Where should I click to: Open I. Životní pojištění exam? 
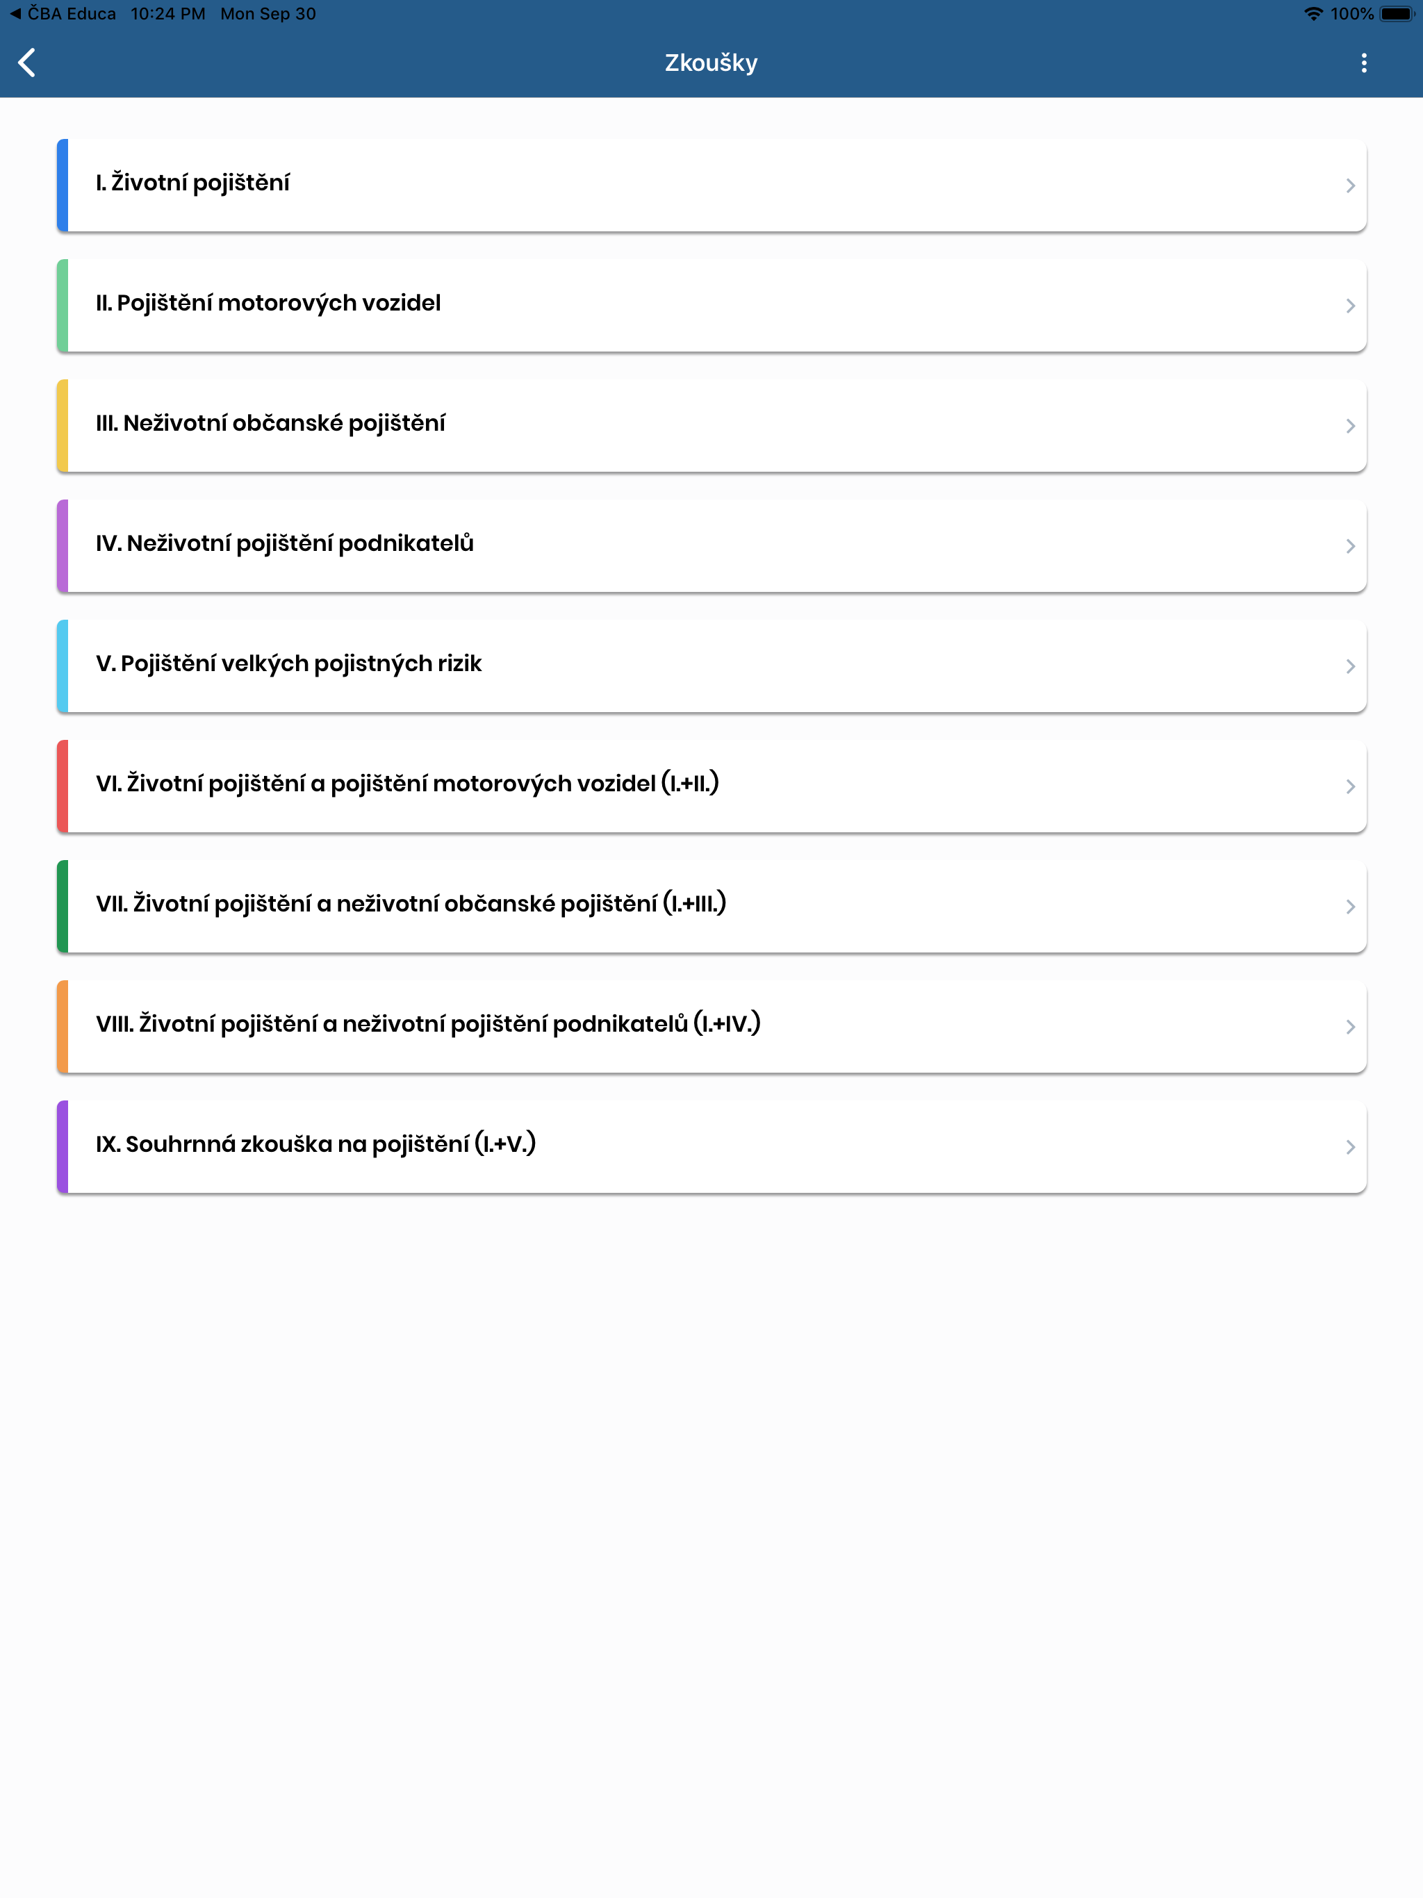pyautogui.click(x=711, y=185)
